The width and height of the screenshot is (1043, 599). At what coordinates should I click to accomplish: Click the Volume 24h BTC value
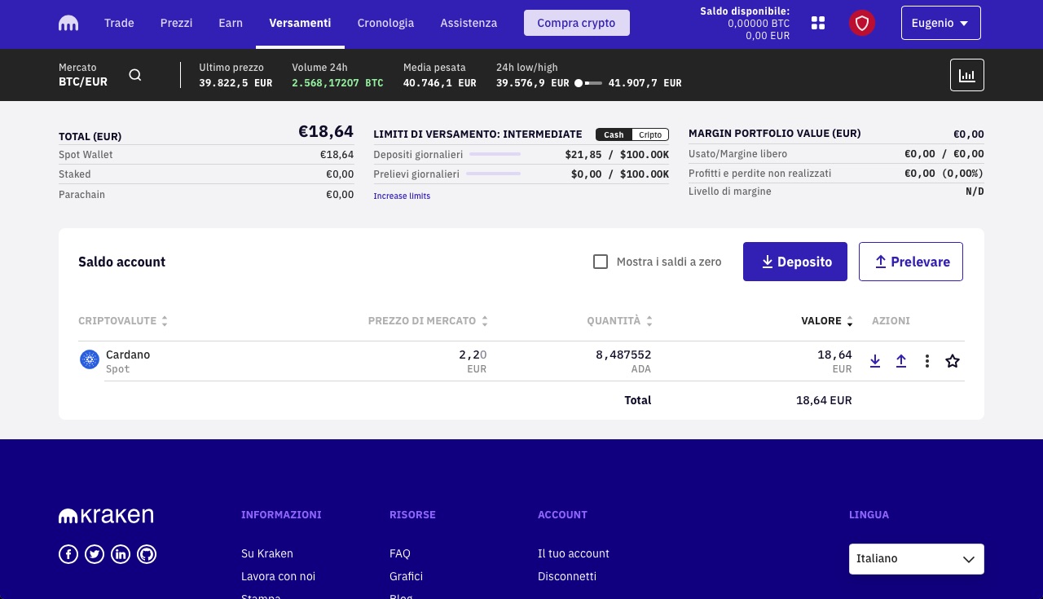[x=337, y=83]
